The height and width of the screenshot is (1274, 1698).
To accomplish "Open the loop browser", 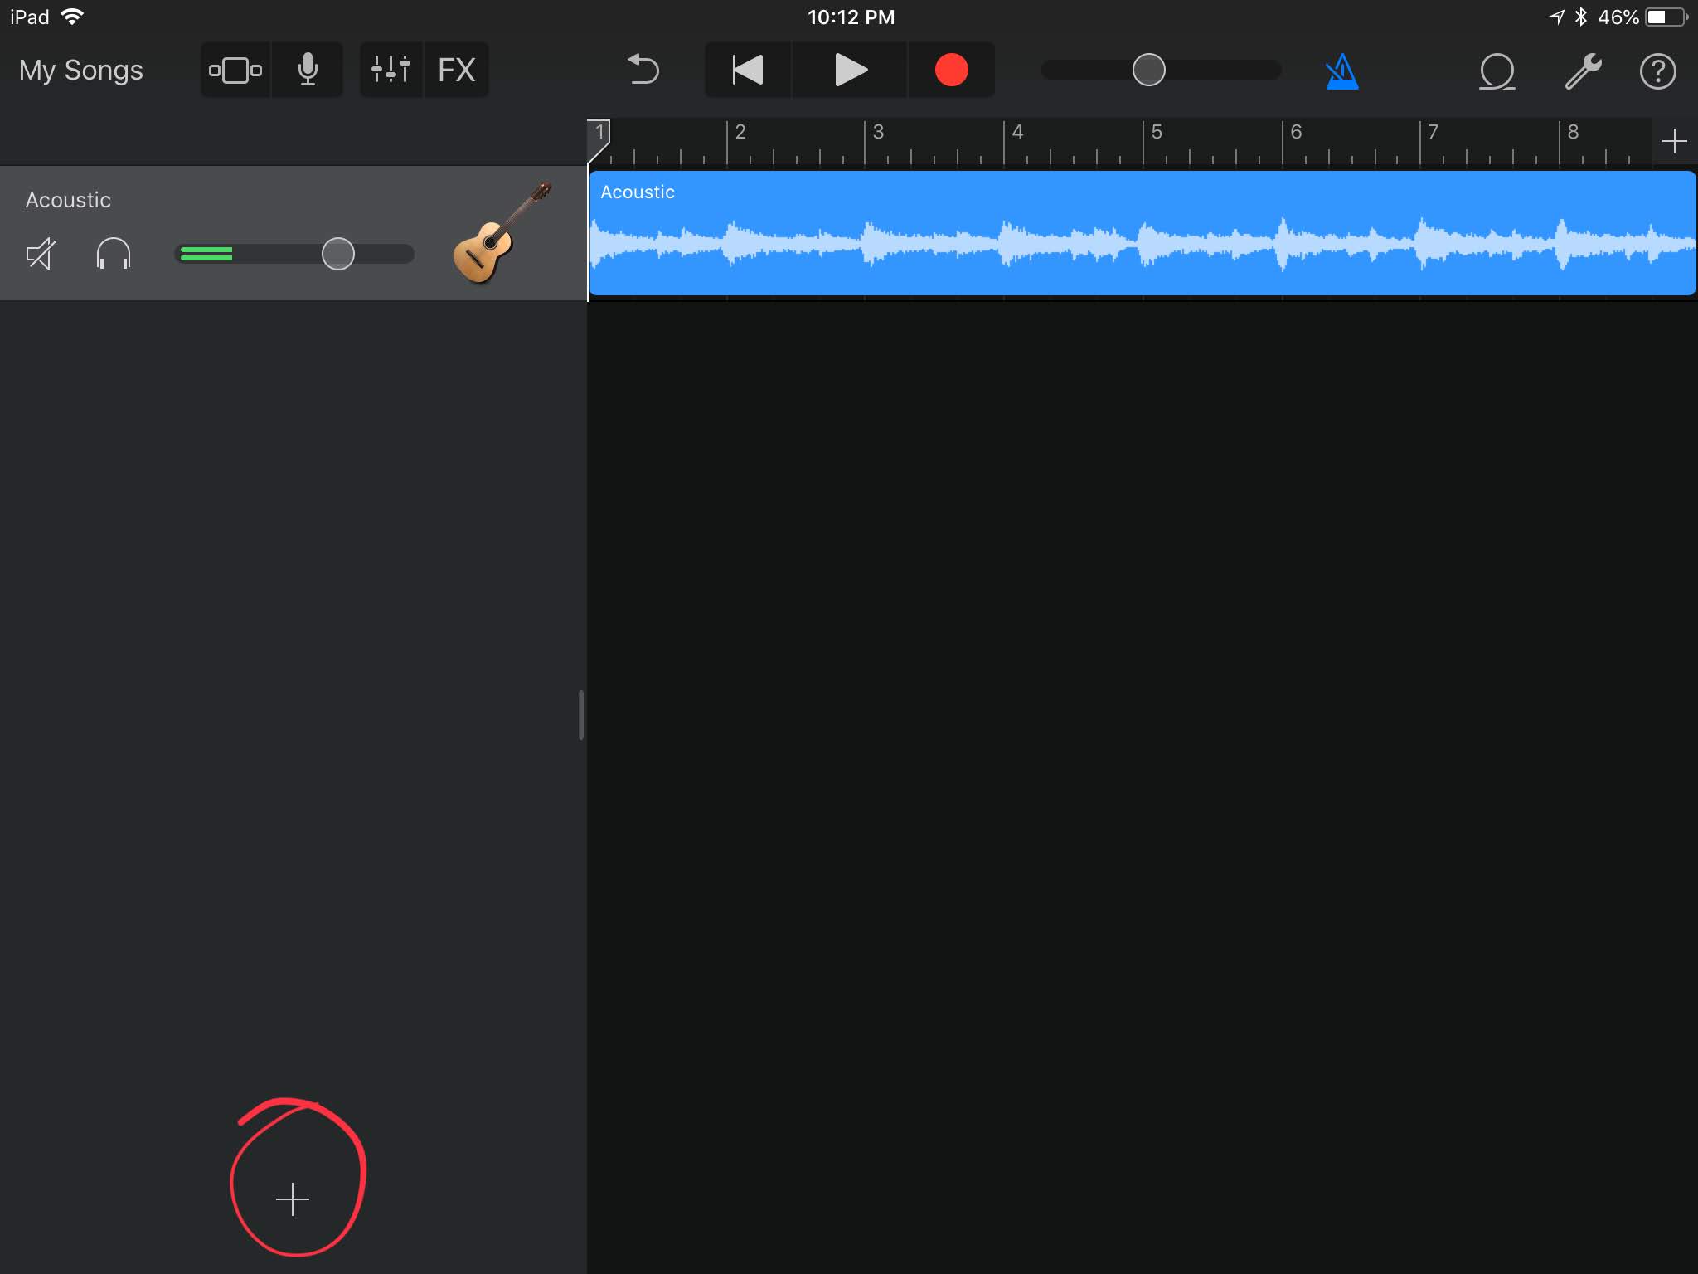I will point(1497,71).
